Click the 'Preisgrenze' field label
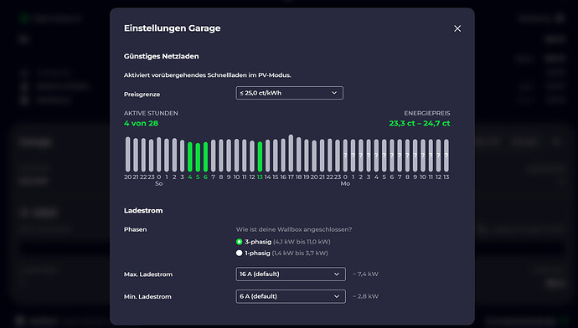578x328 pixels. click(x=142, y=95)
